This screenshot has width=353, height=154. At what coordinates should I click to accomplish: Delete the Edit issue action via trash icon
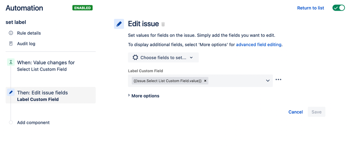163,24
